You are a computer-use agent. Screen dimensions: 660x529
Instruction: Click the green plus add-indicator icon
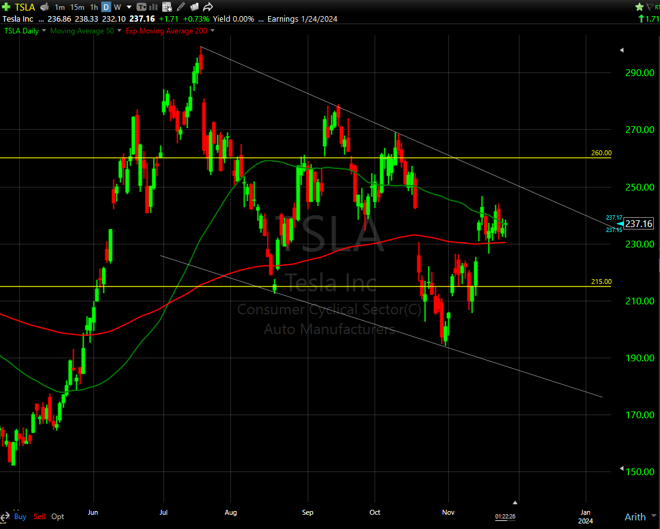[x=6, y=7]
